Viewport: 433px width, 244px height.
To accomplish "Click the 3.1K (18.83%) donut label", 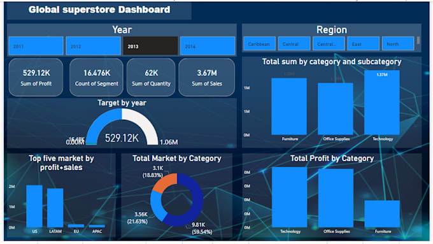I will click(152, 171).
